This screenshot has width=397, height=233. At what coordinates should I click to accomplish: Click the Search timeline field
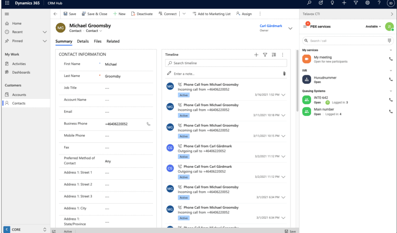click(226, 63)
